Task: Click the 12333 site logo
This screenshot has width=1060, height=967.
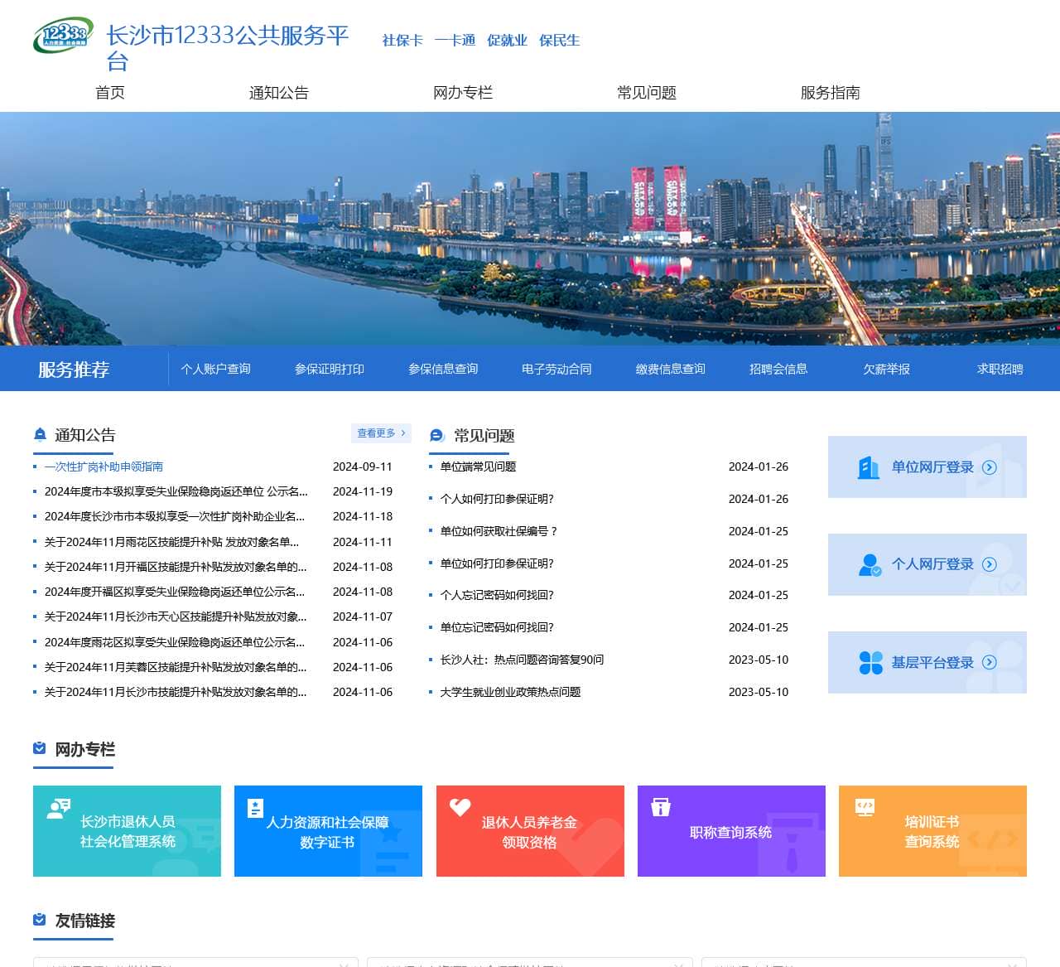Action: 64,36
